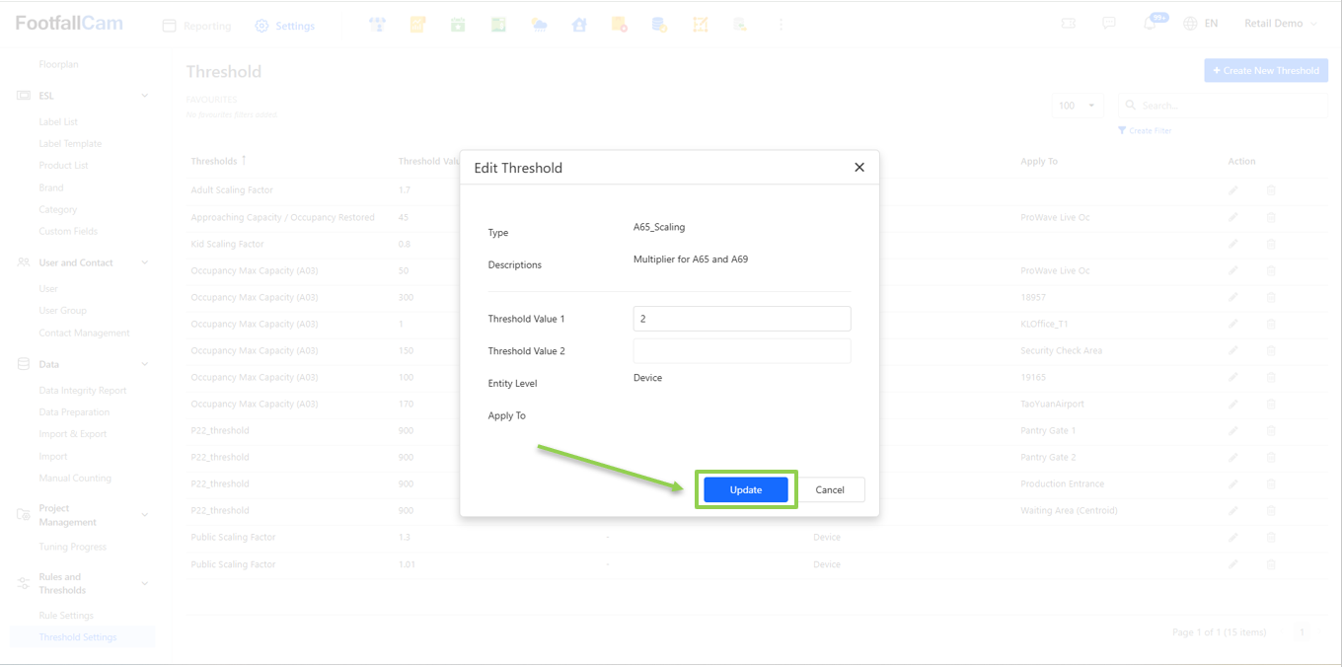Image resolution: width=1342 pixels, height=667 pixels.
Task: Delete the Public Scaling Factor 1.3 row
Action: (x=1271, y=538)
